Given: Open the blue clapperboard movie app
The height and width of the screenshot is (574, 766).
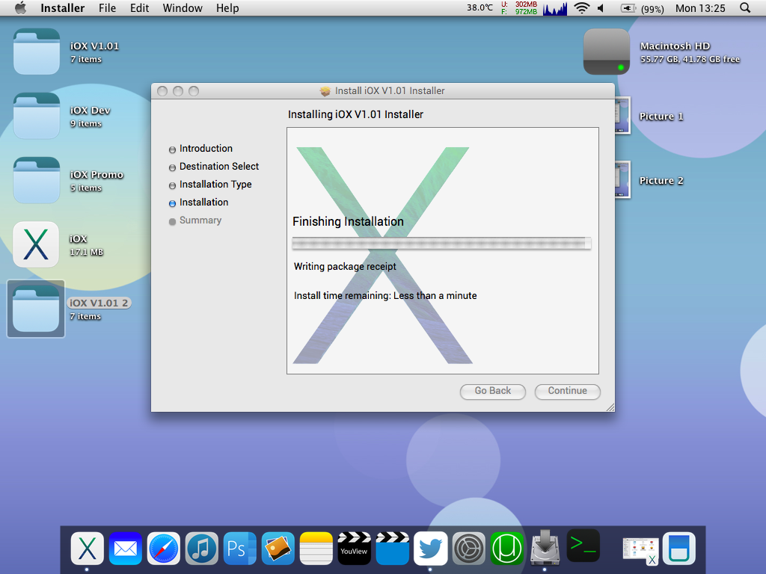Looking at the screenshot, I should coord(392,548).
